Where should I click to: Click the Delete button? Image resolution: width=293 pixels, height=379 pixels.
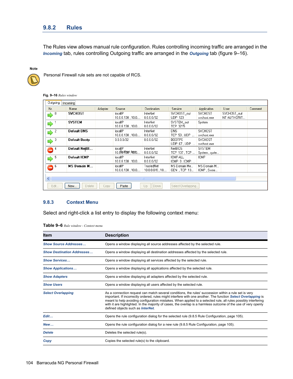89,186
